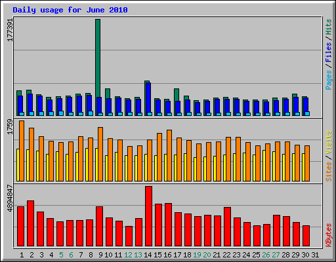This screenshot has width=336, height=262.
Task: Click the Sites legend label
Action: [x=329, y=172]
